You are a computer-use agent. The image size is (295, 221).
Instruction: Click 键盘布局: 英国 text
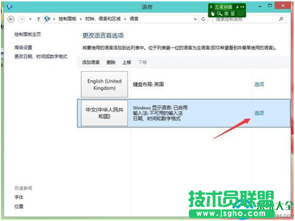point(148,84)
